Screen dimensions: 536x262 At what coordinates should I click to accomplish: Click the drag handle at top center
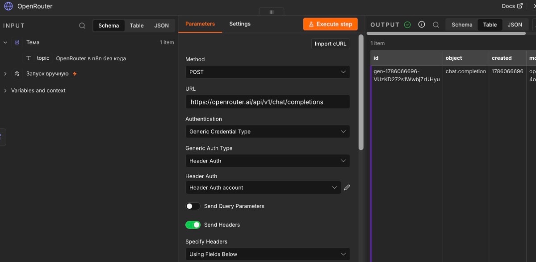271,12
